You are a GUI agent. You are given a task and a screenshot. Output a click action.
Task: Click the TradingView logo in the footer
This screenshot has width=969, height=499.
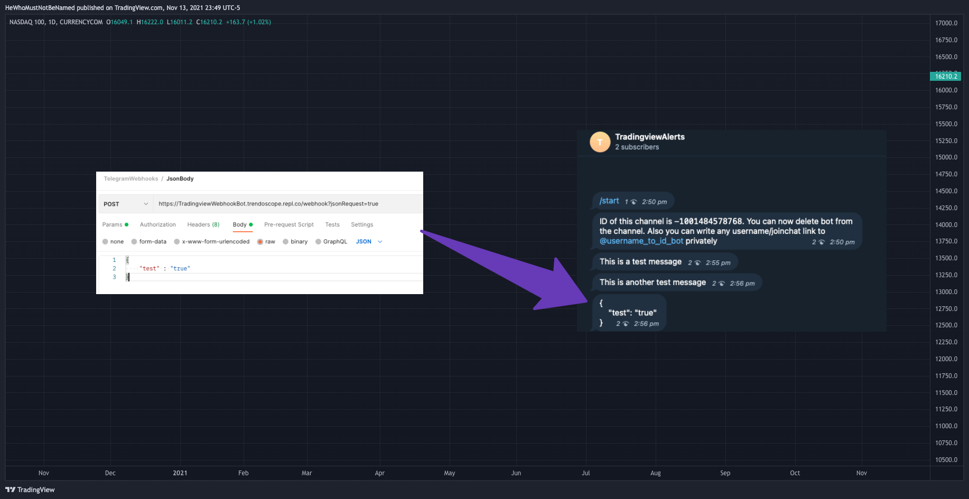click(30, 489)
